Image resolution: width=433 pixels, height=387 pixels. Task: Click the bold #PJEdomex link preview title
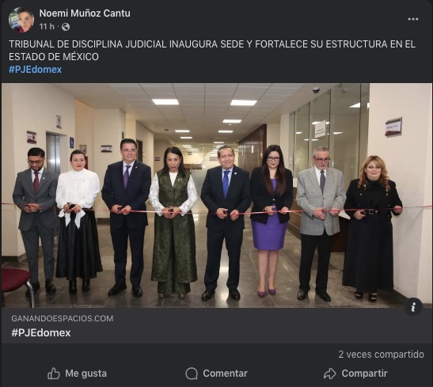pyautogui.click(x=41, y=332)
